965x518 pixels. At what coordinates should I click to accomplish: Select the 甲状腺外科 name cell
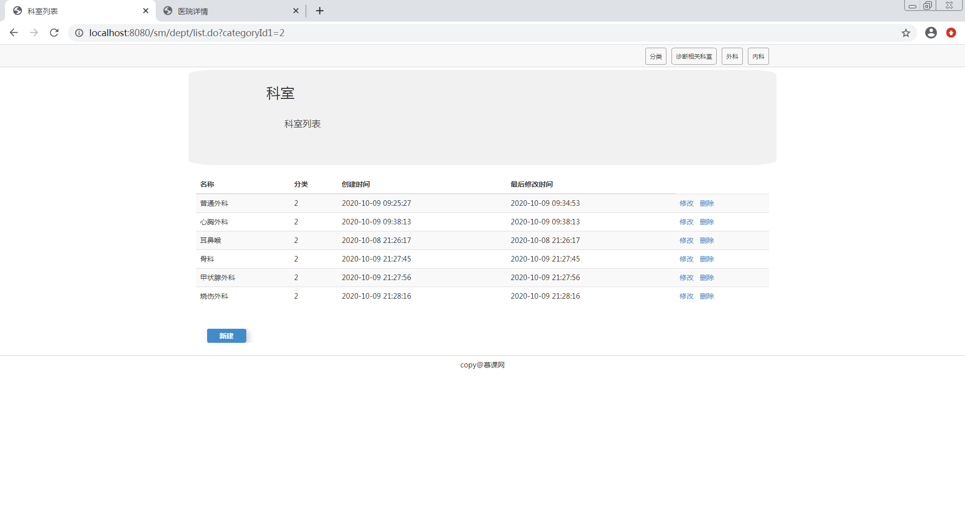(x=218, y=278)
